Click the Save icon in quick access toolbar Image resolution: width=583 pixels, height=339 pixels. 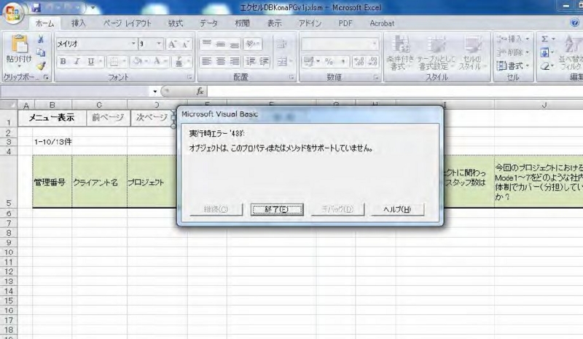coord(36,7)
